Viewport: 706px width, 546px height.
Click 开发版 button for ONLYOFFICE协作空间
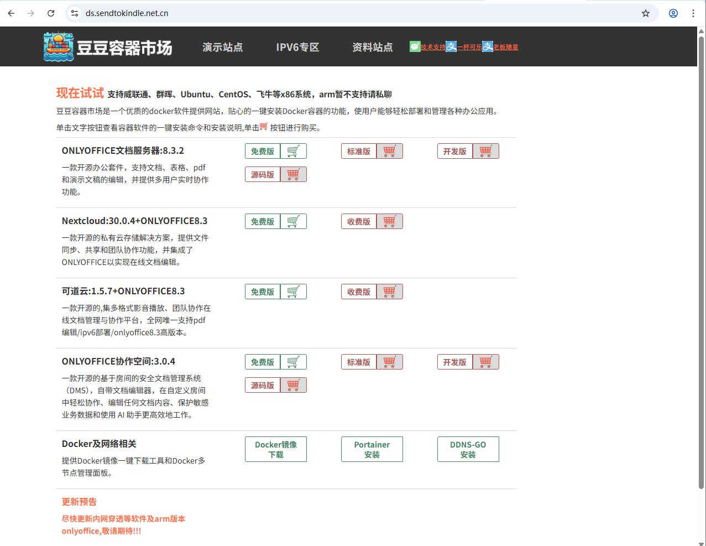click(x=455, y=362)
